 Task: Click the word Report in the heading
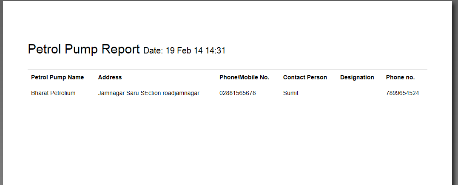(x=121, y=49)
